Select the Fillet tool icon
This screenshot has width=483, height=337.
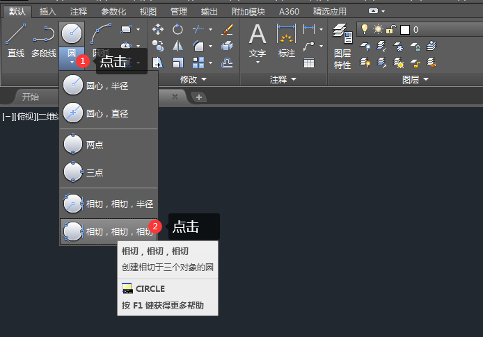point(198,46)
